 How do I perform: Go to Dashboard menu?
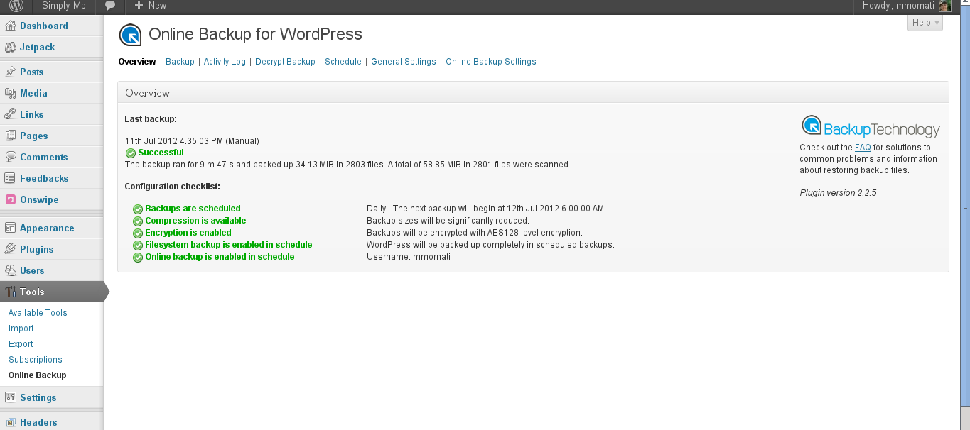click(x=44, y=26)
